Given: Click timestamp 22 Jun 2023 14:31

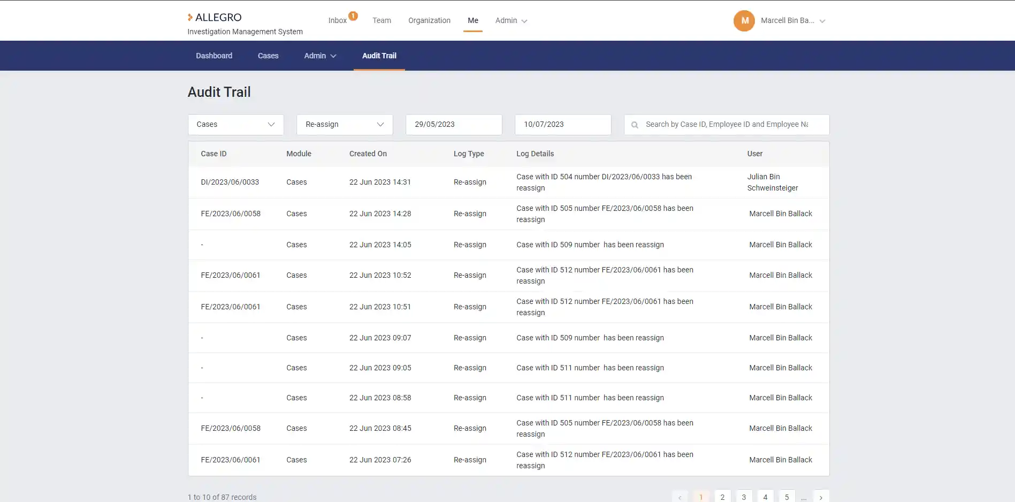Looking at the screenshot, I should [x=380, y=182].
